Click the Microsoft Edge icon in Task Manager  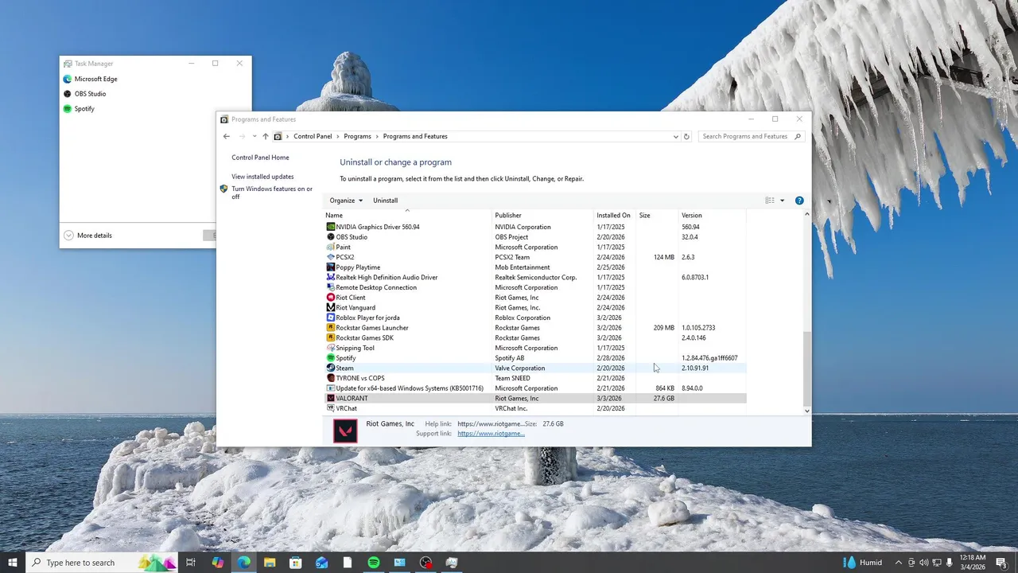point(68,79)
